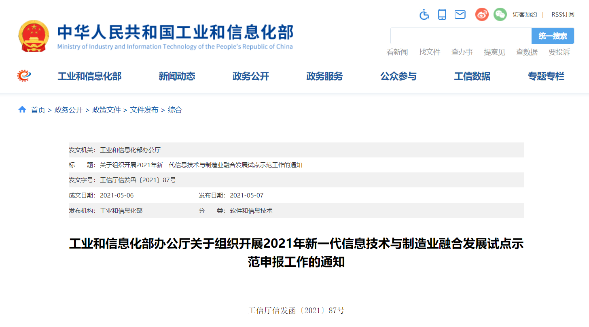The image size is (589, 327).
Task: Select 看新闻 search shortcut
Action: click(397, 52)
